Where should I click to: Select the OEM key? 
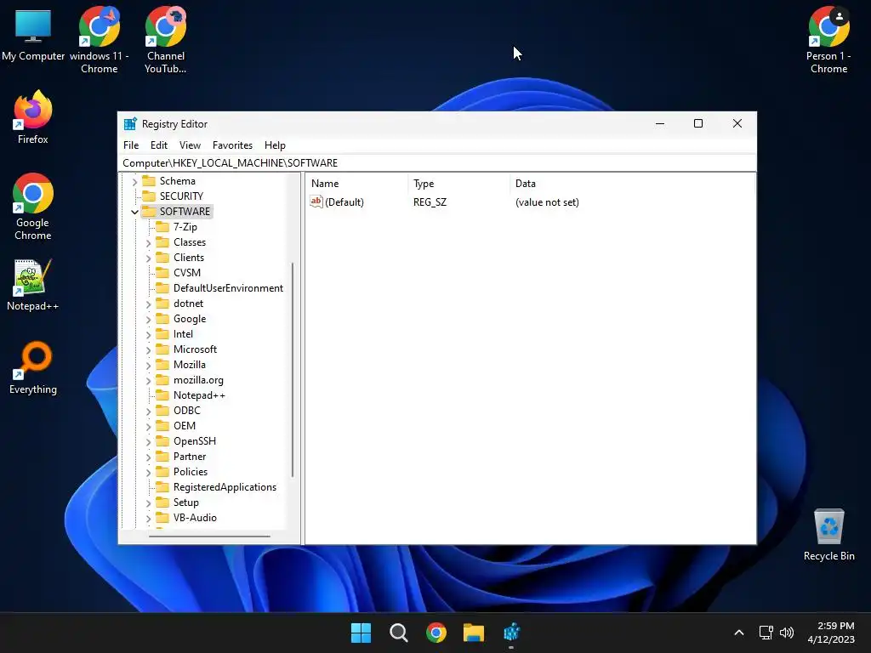coord(185,426)
